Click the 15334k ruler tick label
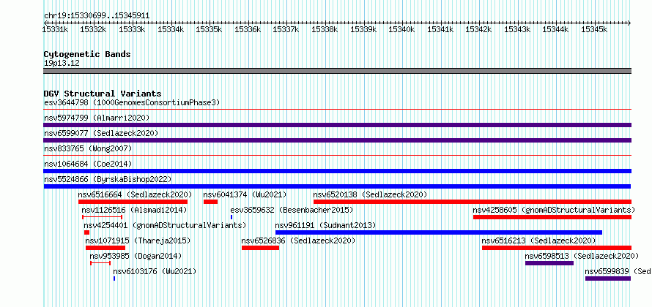This screenshot has height=307, width=652. (171, 29)
